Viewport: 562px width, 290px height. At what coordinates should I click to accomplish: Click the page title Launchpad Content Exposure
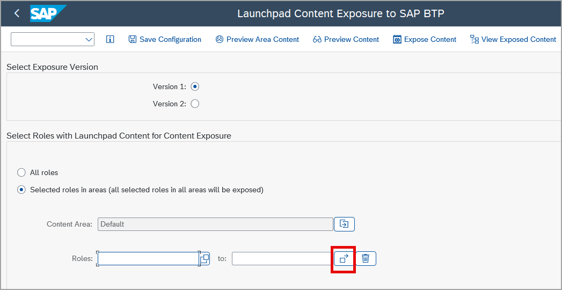point(341,13)
